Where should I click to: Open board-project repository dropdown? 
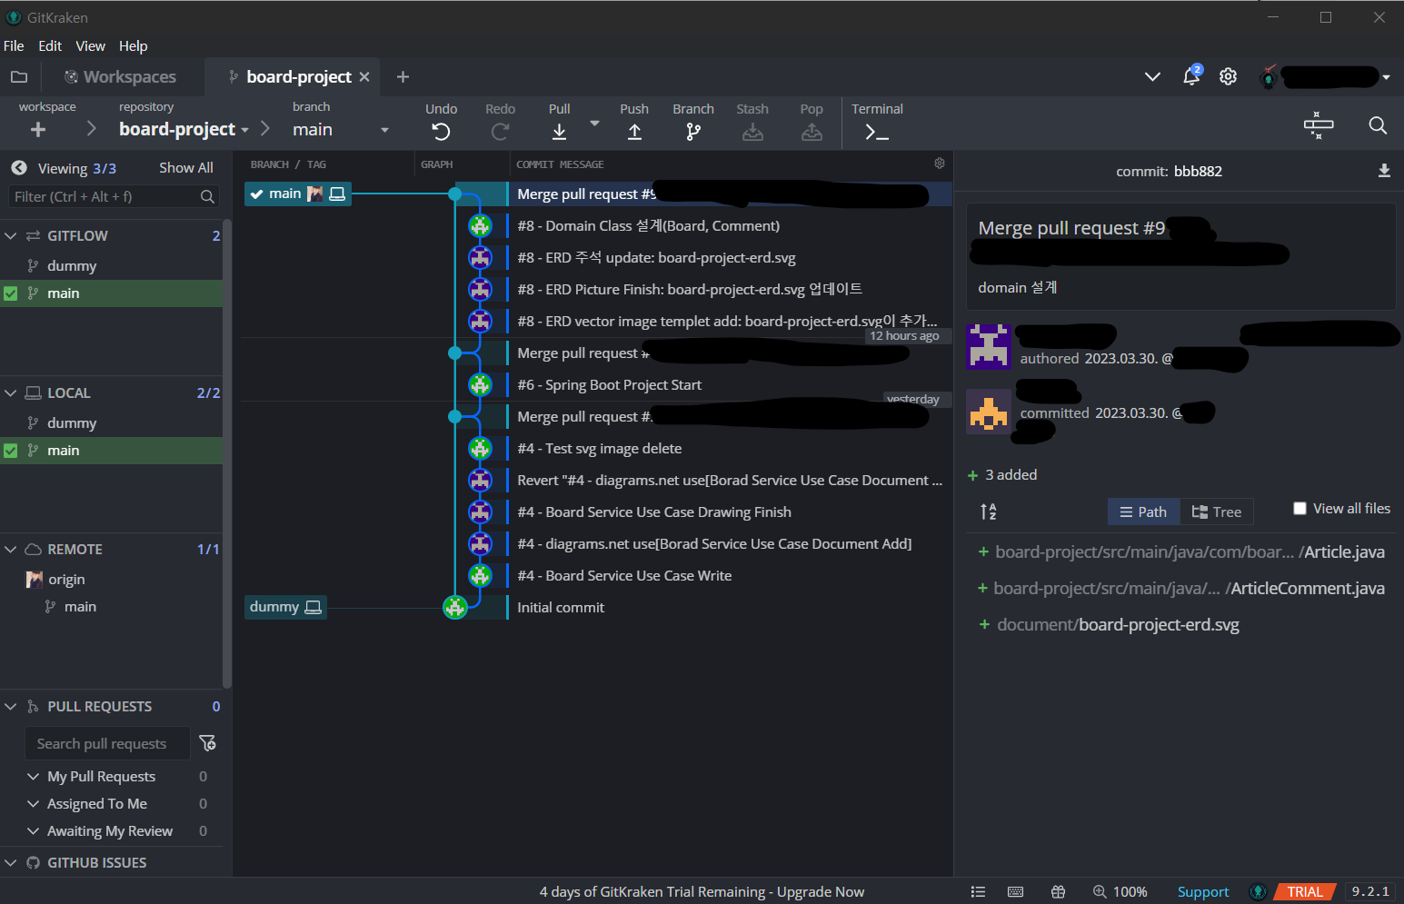[244, 130]
